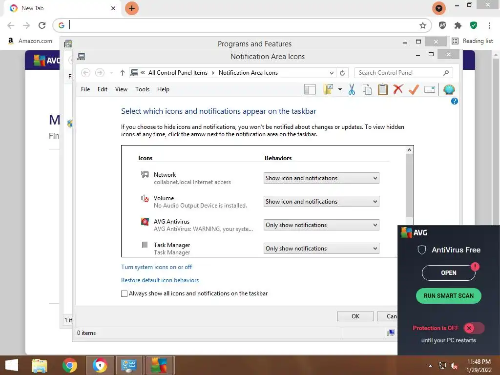
Task: Open the Reading list
Action: pyautogui.click(x=473, y=41)
